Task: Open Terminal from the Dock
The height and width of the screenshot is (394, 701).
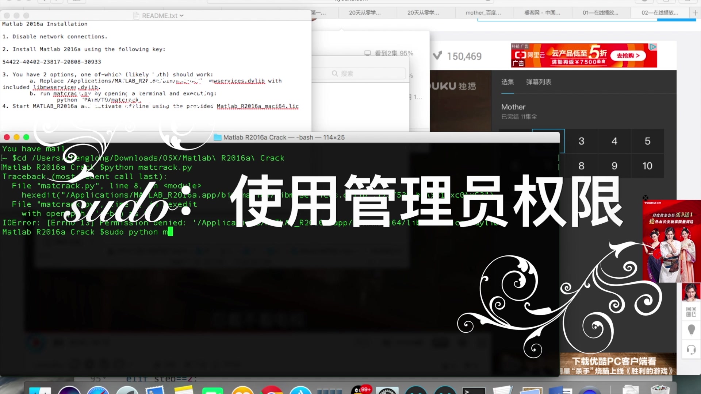Action: [x=474, y=391]
